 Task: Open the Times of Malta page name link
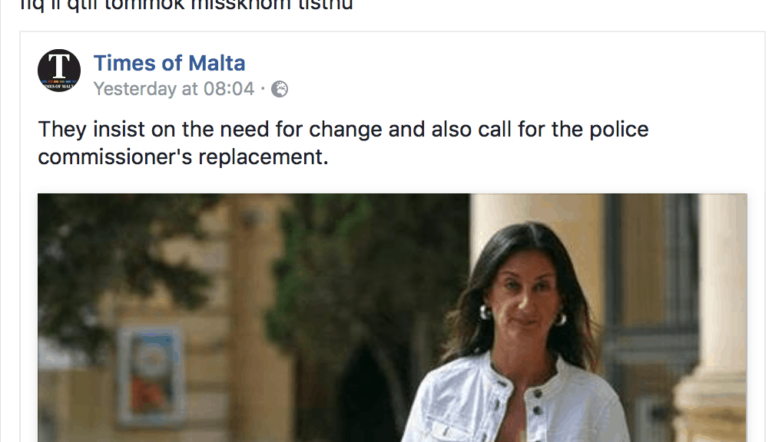point(169,63)
